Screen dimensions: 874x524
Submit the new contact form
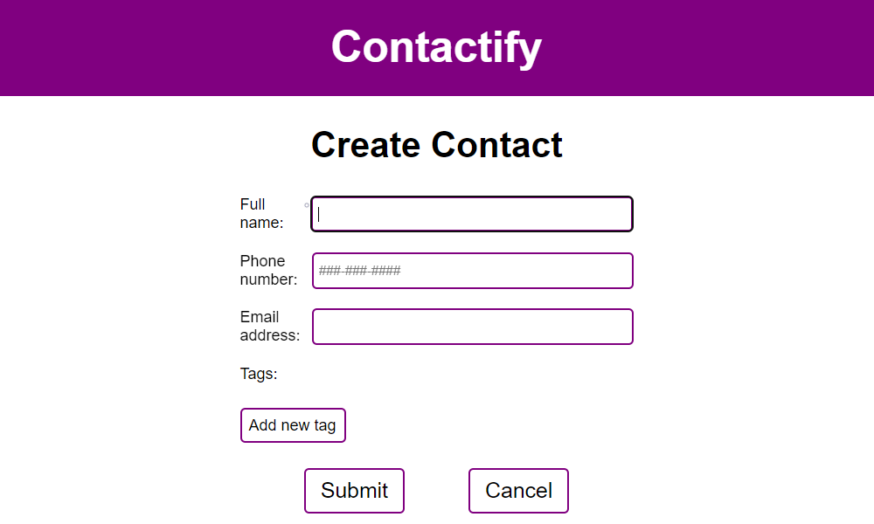(x=355, y=491)
